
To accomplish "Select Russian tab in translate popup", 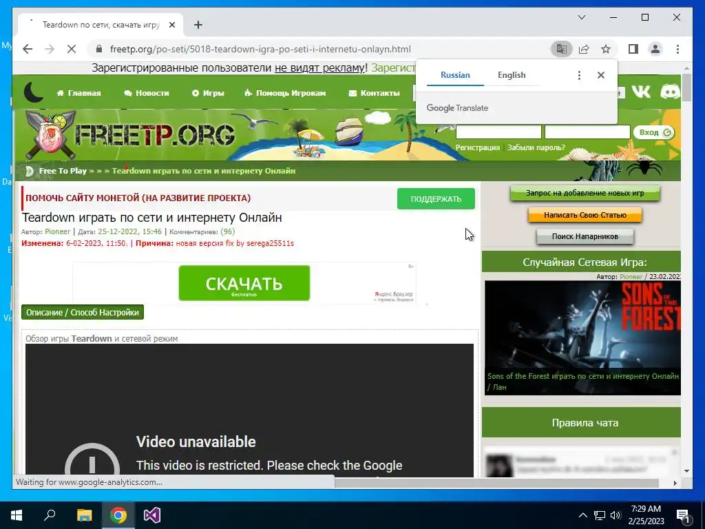I will point(455,75).
